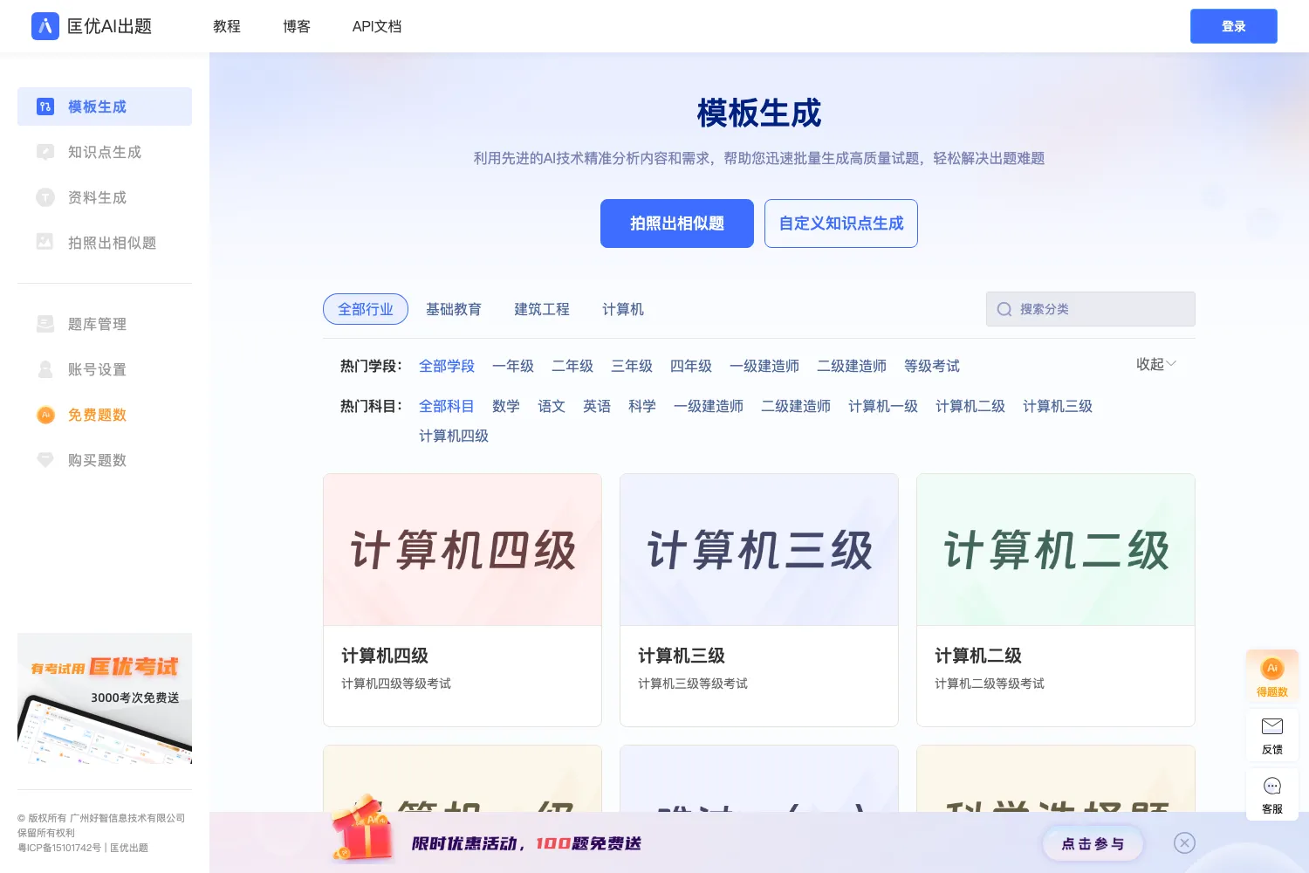1309x873 pixels.
Task: Open the 模板生成 sidebar icon
Action: coord(45,107)
